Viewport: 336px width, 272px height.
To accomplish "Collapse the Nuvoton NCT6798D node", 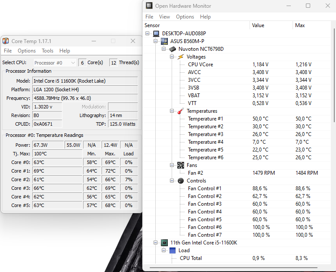I will coord(164,49).
